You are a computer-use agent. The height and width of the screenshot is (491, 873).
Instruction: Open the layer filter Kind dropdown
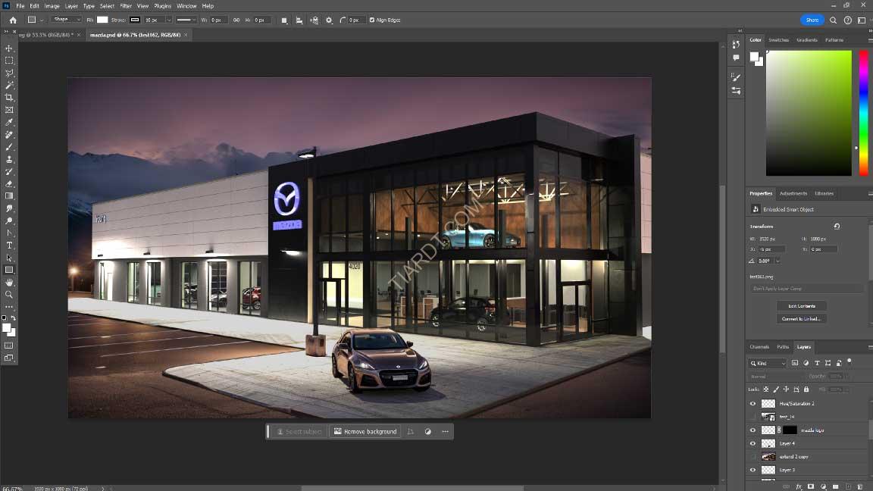[x=767, y=364]
